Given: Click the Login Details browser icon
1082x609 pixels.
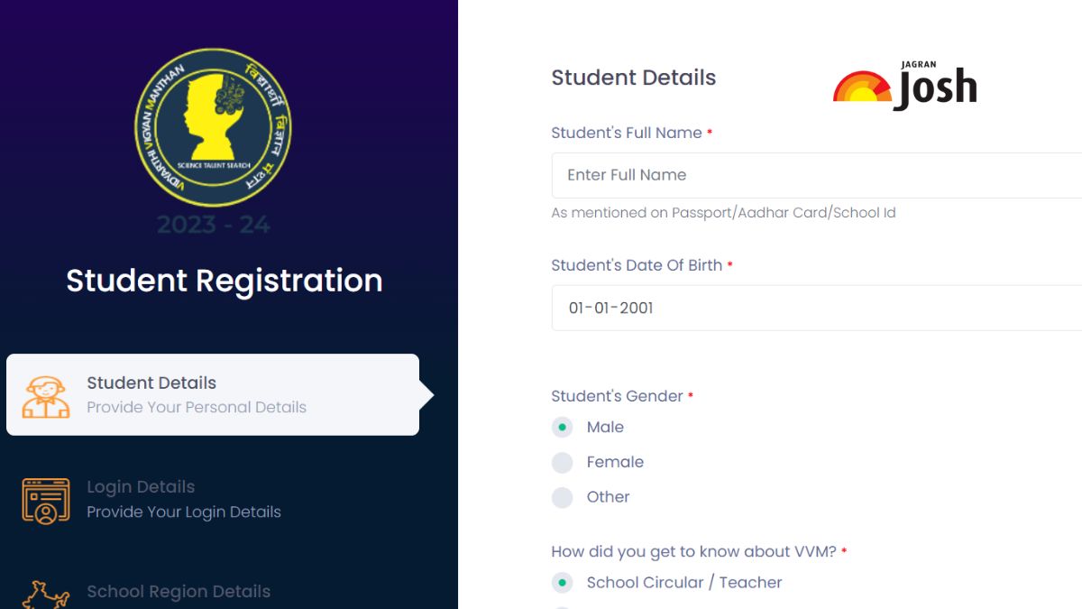Looking at the screenshot, I should (46, 501).
